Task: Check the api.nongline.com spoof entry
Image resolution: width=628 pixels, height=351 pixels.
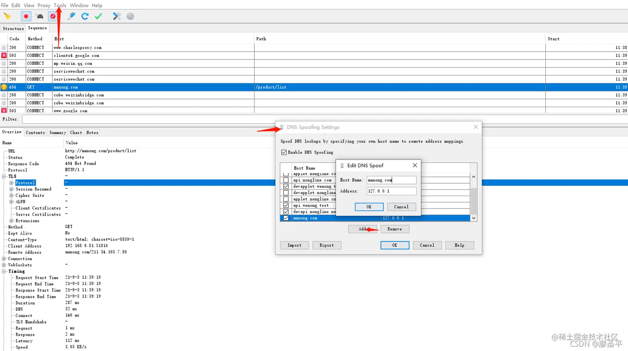Action: [286, 180]
